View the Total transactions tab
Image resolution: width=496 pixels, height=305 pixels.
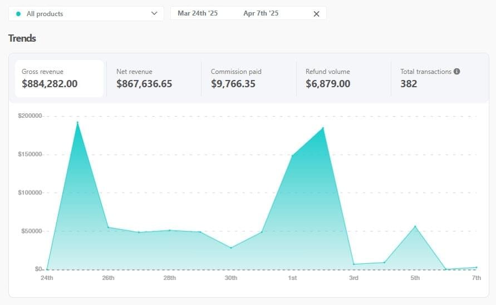pos(437,78)
